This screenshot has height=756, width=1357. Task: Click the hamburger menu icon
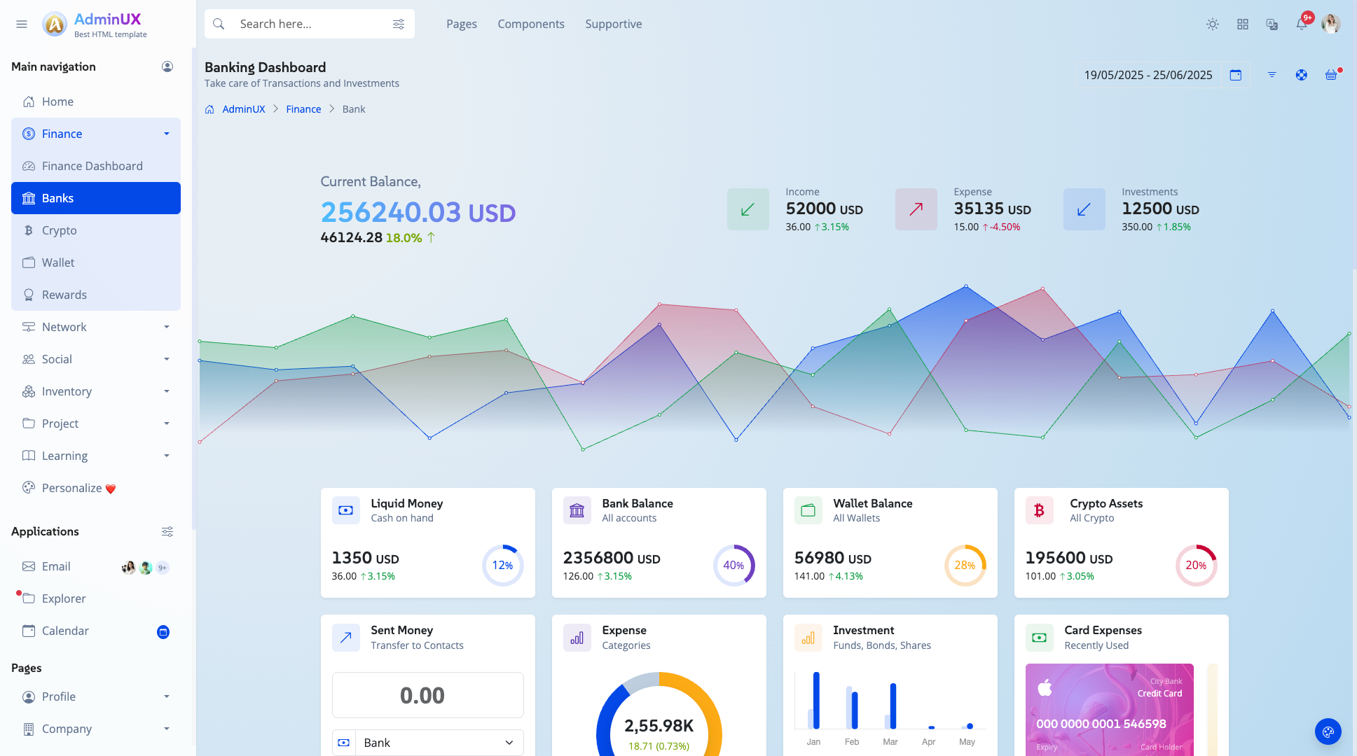pos(22,24)
